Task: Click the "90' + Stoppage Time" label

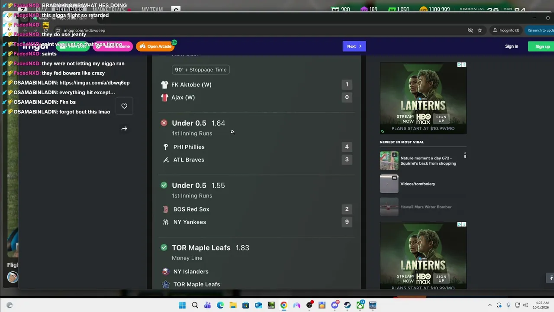Action: click(x=201, y=70)
